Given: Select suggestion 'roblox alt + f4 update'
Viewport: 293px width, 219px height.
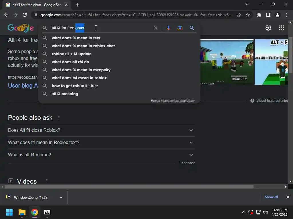Looking at the screenshot, I should point(119,54).
